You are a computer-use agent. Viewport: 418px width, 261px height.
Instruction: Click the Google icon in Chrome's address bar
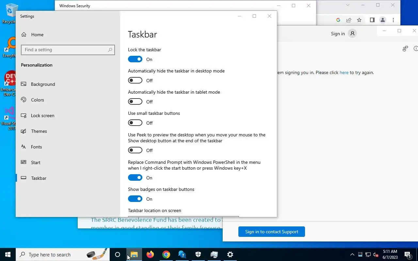[x=338, y=20]
